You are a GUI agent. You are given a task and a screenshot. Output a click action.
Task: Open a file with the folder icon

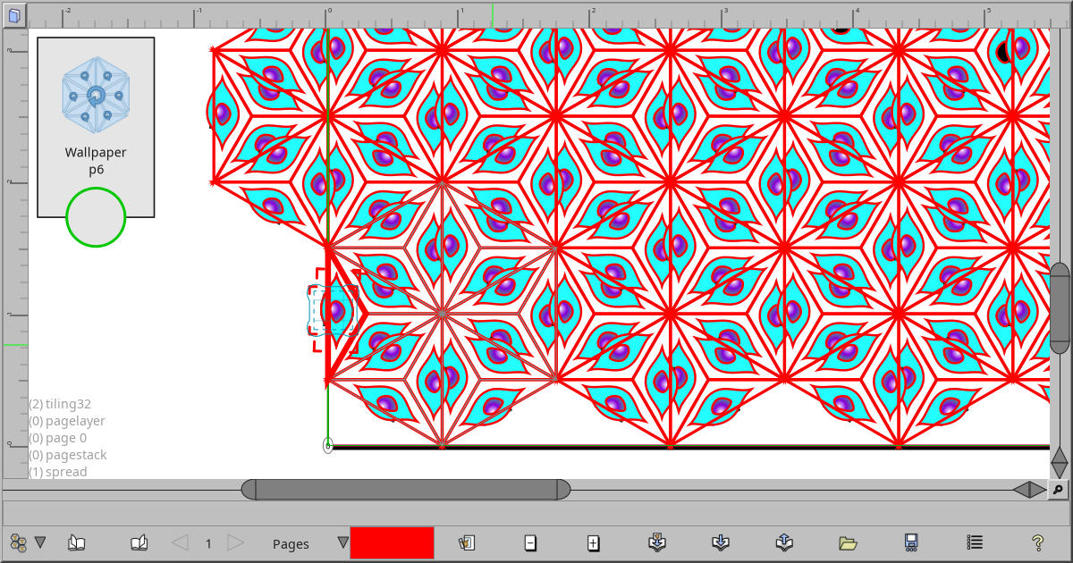(x=847, y=542)
